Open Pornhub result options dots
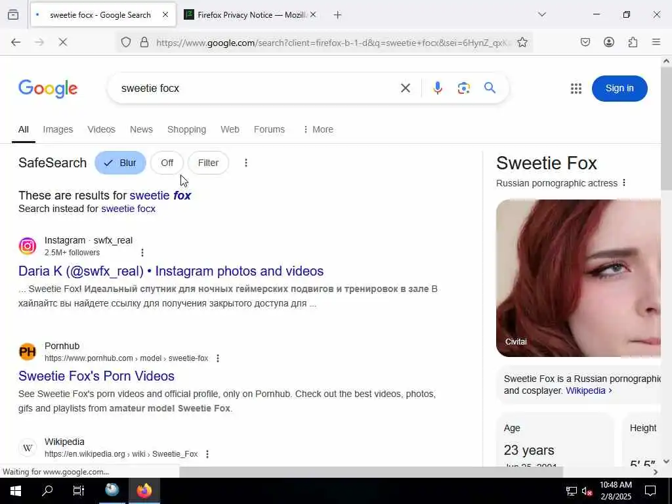672x504 pixels. point(218,358)
